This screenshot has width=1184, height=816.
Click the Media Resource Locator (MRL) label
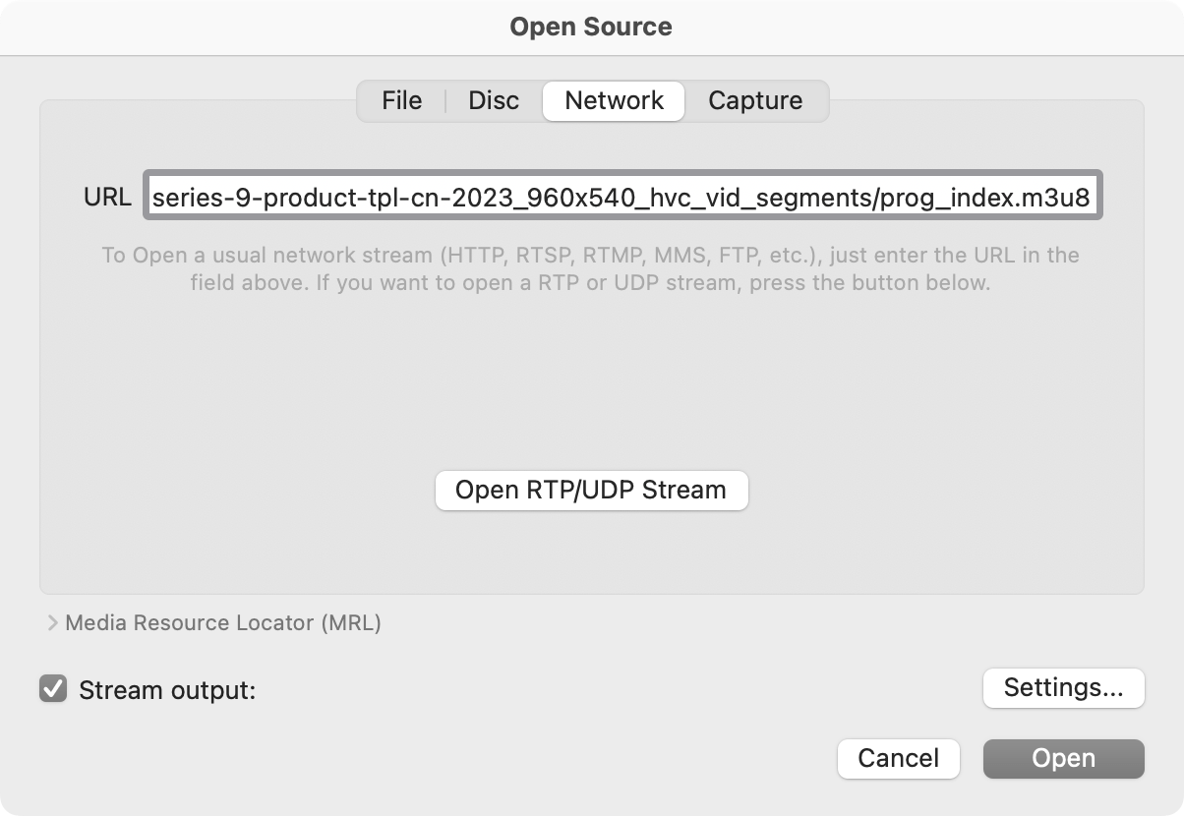tap(223, 623)
